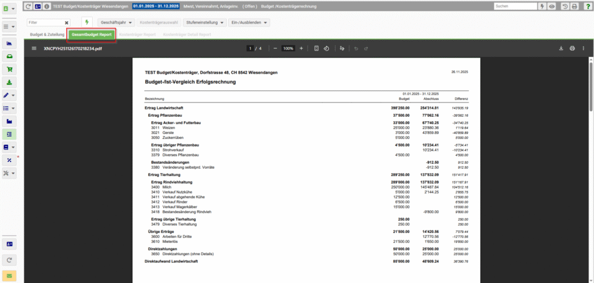The image size is (594, 283).
Task: Select the highlighted indent list sidebar icon
Action: [9, 134]
